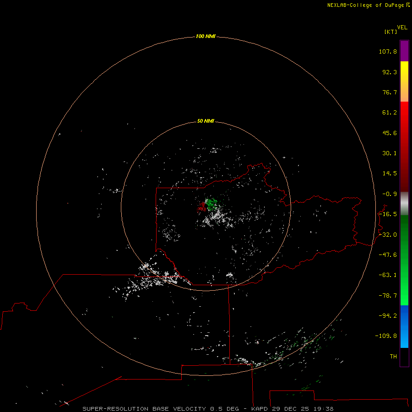Image resolution: width=412 pixels, height=412 pixels.
Task: Click the green inbound velocity echo near radar center
Action: tap(211, 205)
